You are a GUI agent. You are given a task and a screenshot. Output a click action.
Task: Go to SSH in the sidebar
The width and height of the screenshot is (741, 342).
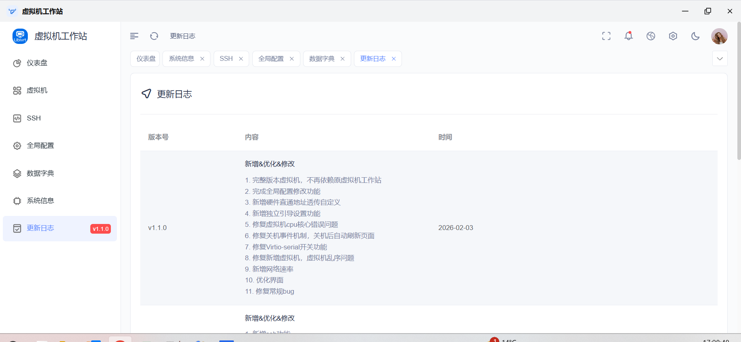(34, 118)
